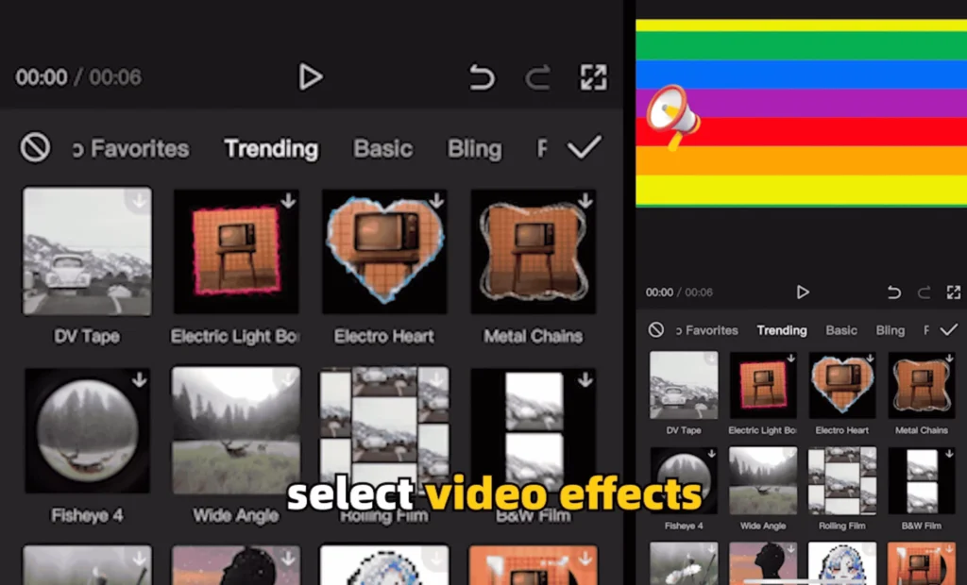
Task: Download large Fisheye 4 effect via its arrow
Action: click(x=140, y=380)
